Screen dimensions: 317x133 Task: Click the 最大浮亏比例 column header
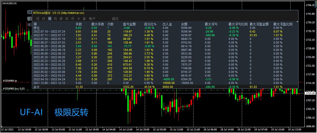(x=238, y=24)
